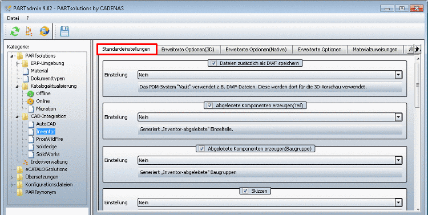Open Einstellung dropdown for Komponenten erzeugen(Baugruppe)

pos(398,160)
